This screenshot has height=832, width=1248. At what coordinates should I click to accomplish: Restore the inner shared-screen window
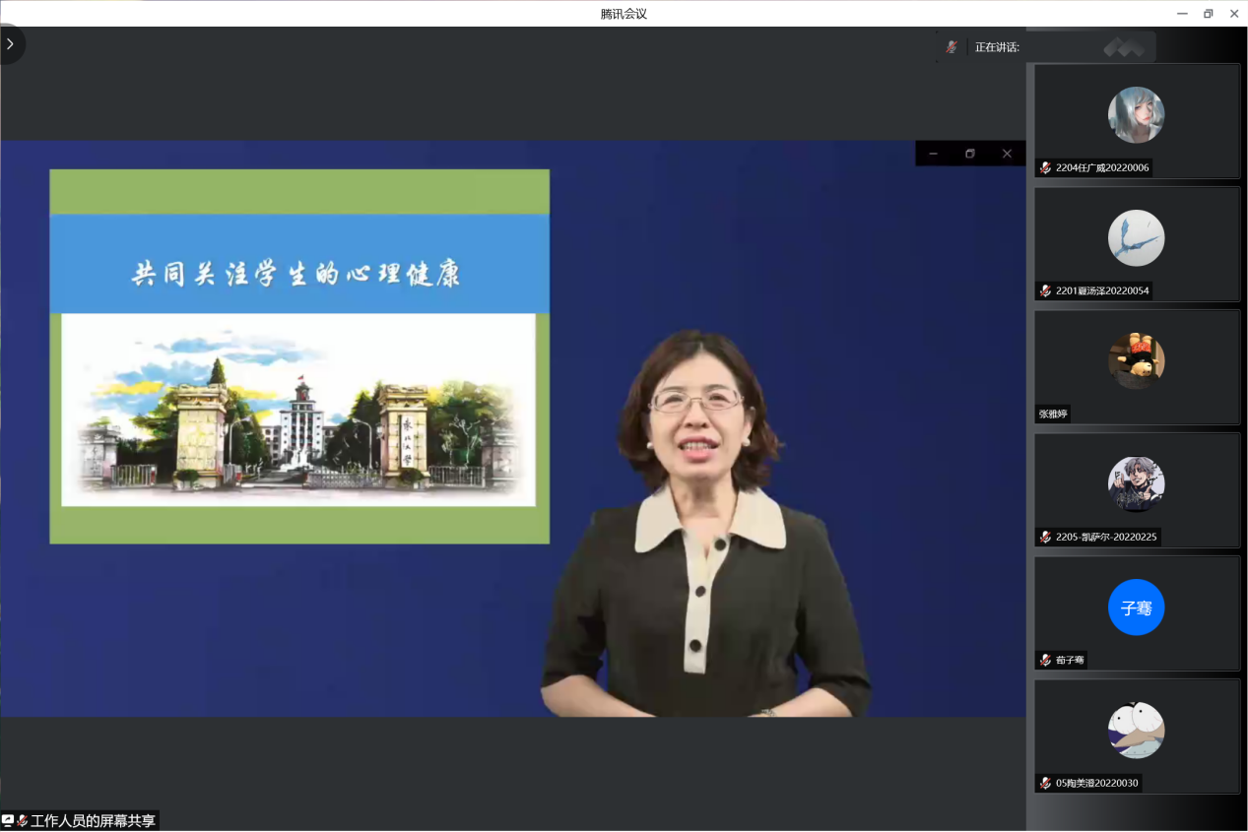click(969, 154)
